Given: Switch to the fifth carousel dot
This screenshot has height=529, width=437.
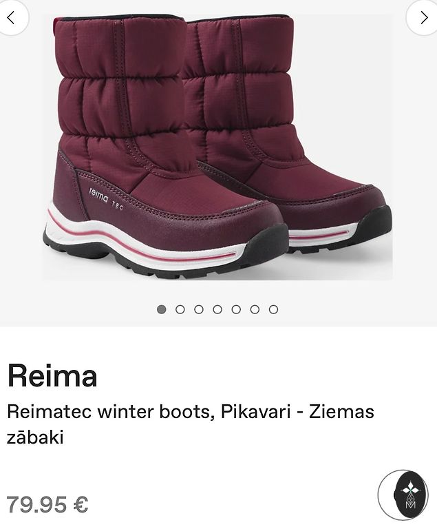Looking at the screenshot, I should click(236, 309).
